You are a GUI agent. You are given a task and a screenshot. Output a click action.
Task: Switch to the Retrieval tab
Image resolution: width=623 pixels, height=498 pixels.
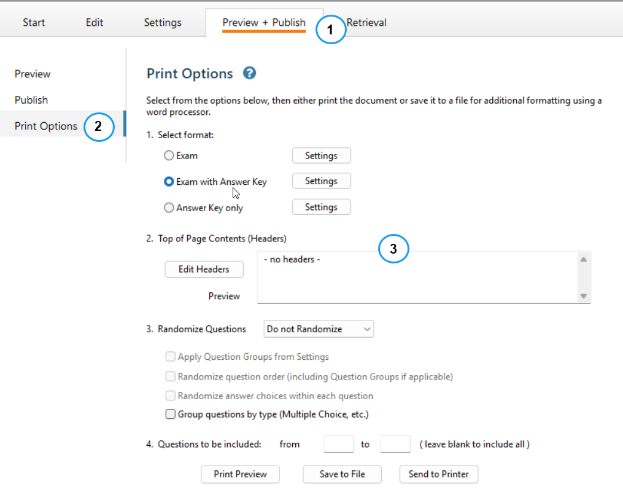366,22
